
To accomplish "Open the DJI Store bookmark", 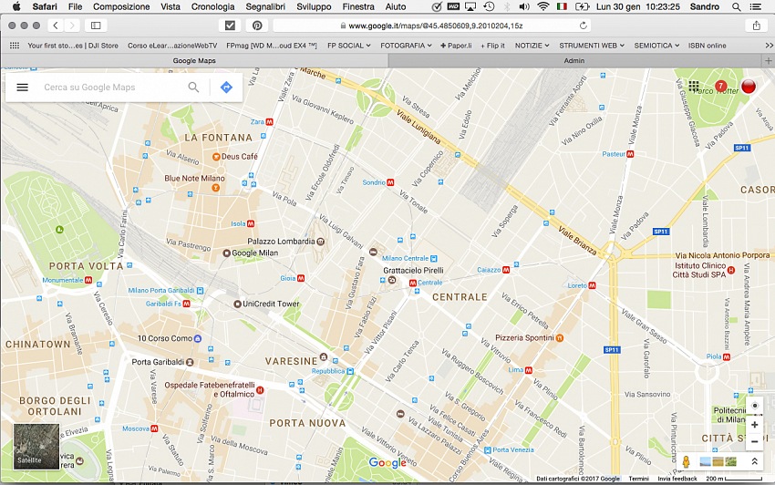I will [x=73, y=46].
